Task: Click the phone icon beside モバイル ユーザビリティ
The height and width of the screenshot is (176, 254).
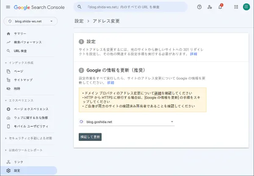Action: (x=8, y=126)
